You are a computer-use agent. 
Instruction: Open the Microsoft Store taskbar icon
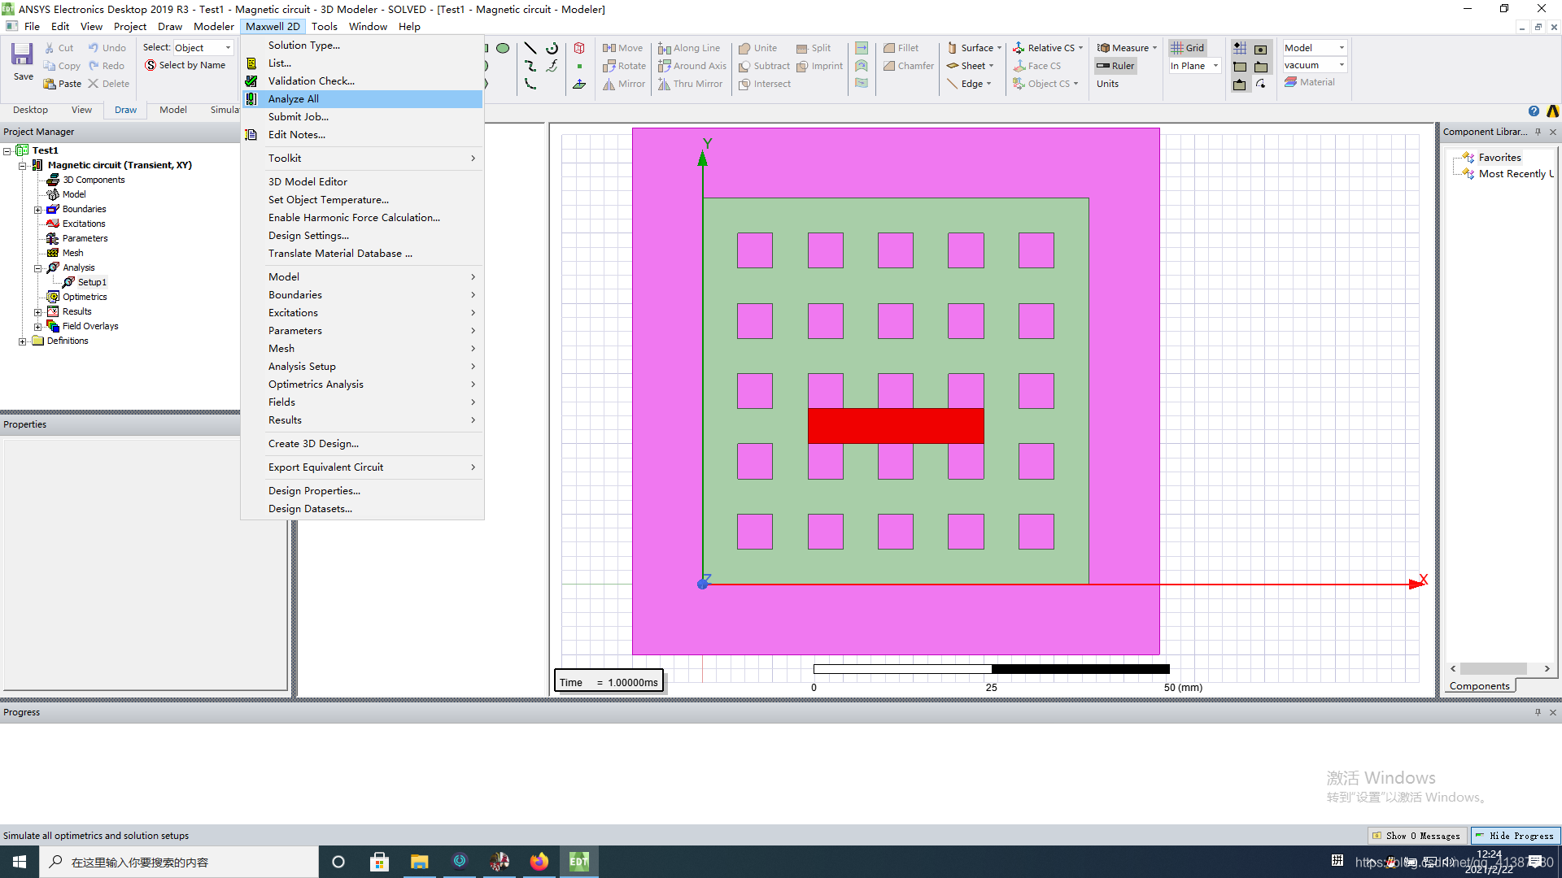click(379, 862)
